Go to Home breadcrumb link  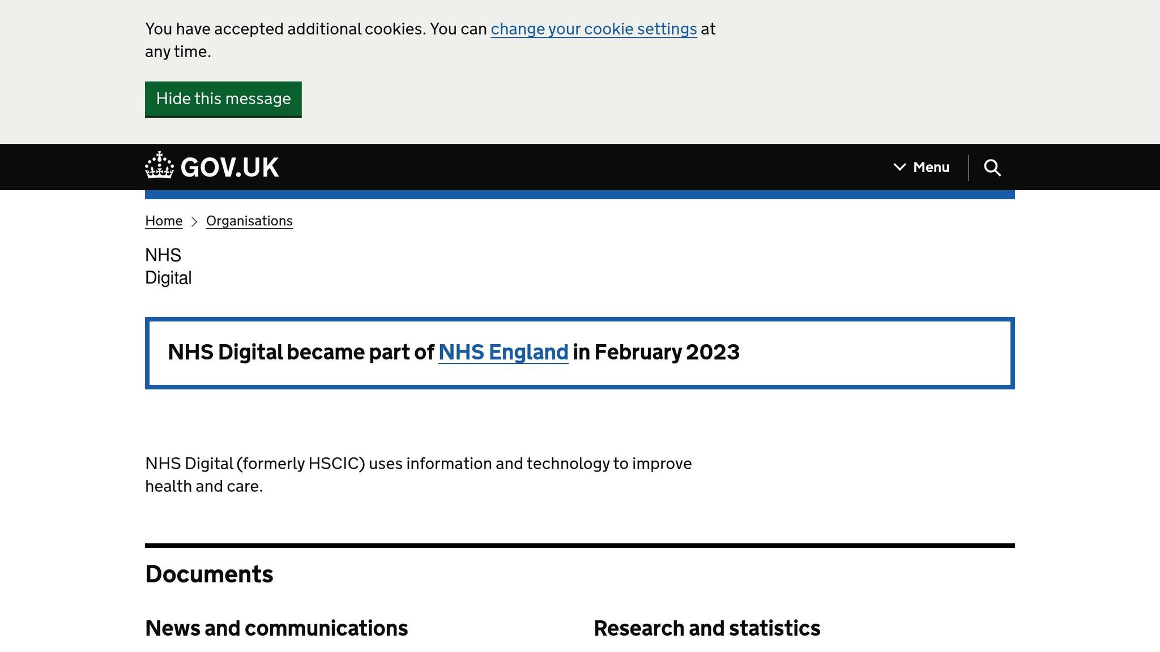164,221
